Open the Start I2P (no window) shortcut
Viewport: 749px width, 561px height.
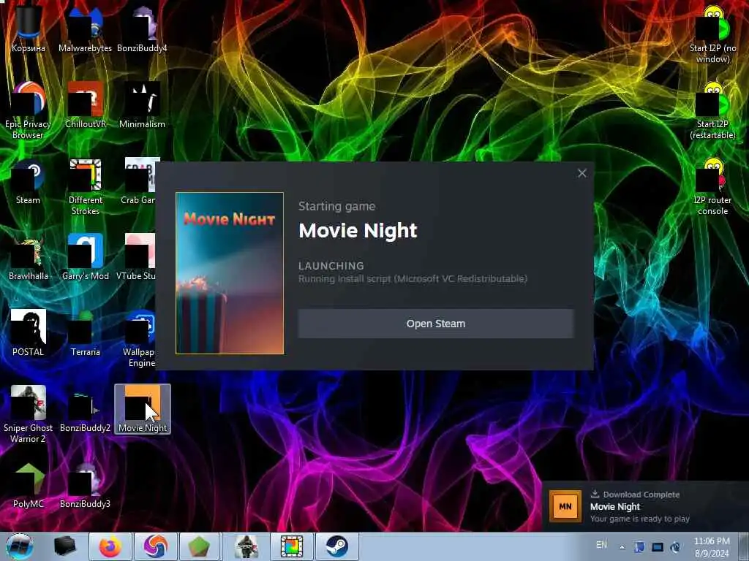(712, 34)
